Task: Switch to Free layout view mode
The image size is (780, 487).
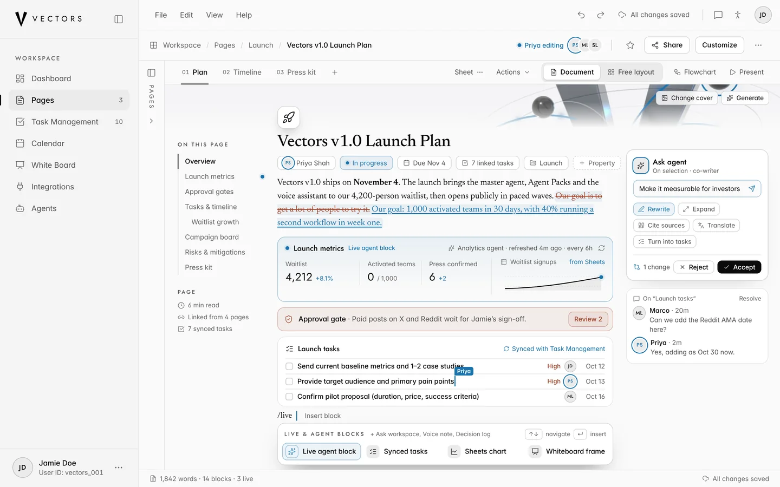Action: 631,73
